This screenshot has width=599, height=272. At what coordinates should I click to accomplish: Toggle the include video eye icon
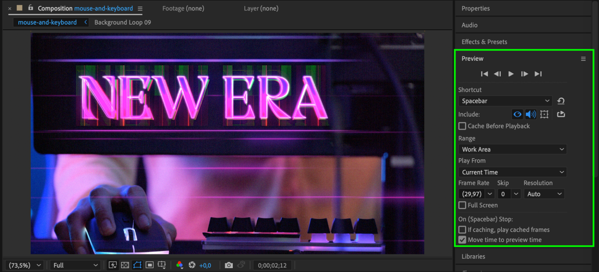(517, 114)
